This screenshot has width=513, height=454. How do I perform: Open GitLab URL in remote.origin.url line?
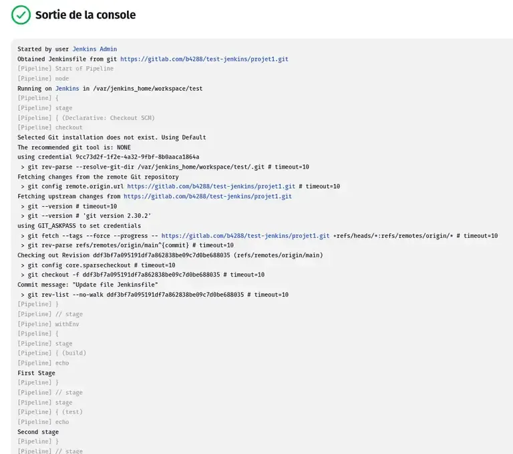211,187
